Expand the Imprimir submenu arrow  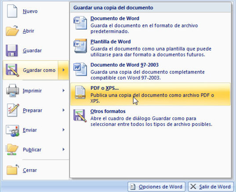tap(64, 90)
